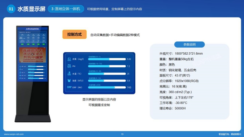
Task: Click the 材质 钢化玻璃 line
Action: click(178, 70)
